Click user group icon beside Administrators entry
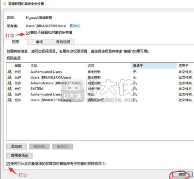This screenshot has width=194, height=179. pyautogui.click(x=10, y=83)
